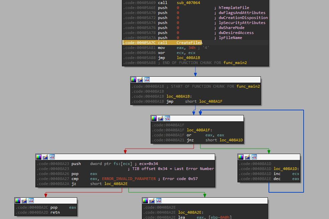This screenshot has width=329, height=219.
Task: Select the ERROR_INVALID_PARAMETER constant in cmp instruction
Action: click(129, 179)
